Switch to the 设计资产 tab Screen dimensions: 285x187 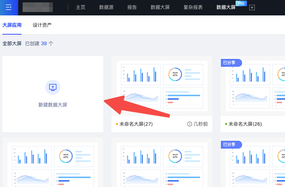[x=42, y=25]
